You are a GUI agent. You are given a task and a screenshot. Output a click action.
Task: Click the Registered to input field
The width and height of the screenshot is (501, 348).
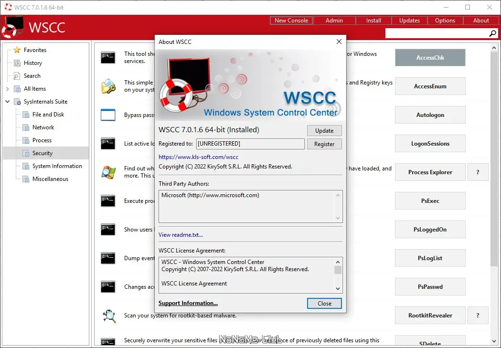(250, 144)
